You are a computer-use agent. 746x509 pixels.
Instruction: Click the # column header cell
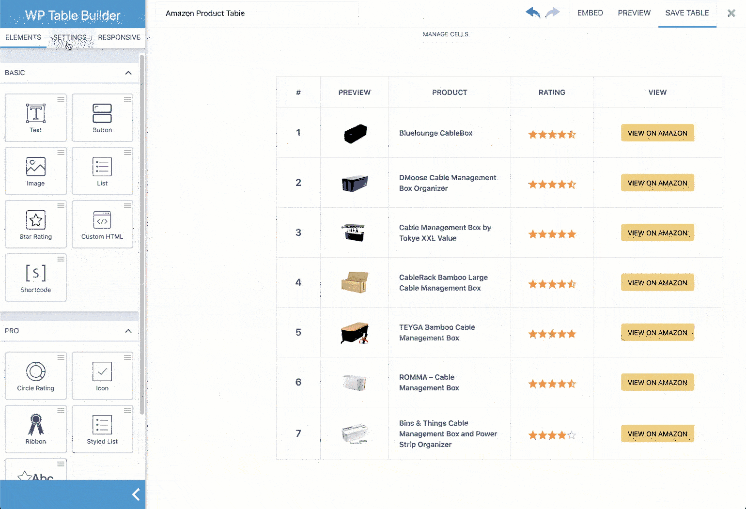click(x=298, y=92)
